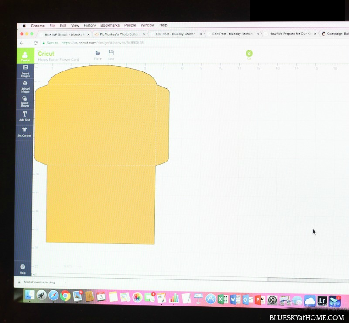Open Pages from the dock
The width and height of the screenshot is (349, 323).
[161, 298]
